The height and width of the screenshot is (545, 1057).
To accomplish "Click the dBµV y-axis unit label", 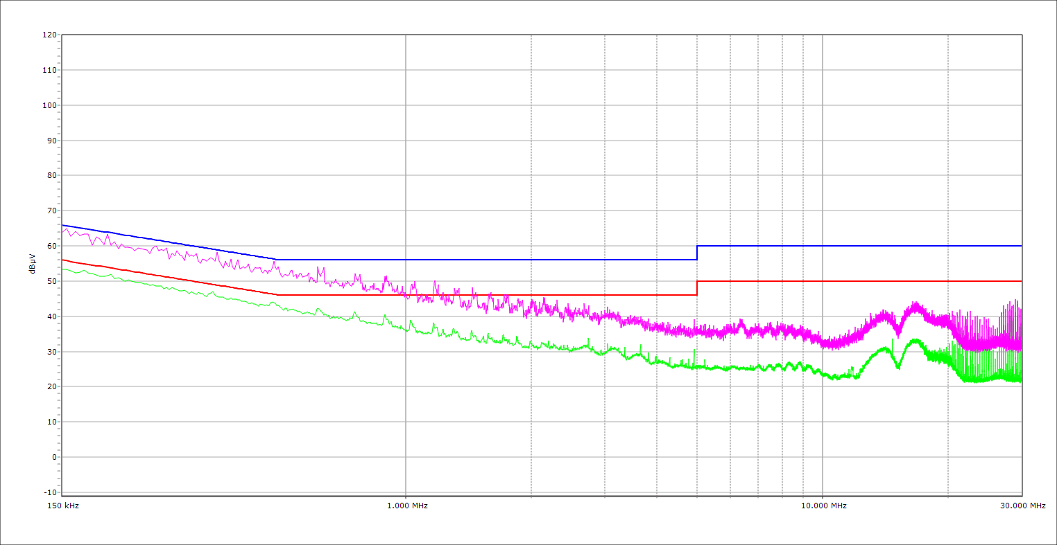I will (32, 263).
